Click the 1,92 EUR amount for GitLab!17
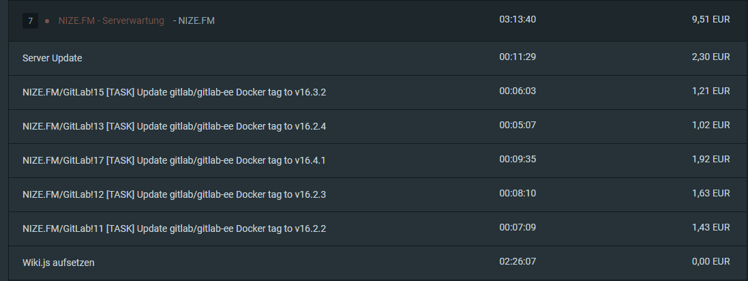This screenshot has width=748, height=281. (710, 159)
